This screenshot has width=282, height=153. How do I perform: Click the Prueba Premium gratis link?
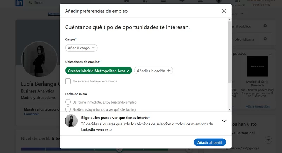(x=261, y=3)
